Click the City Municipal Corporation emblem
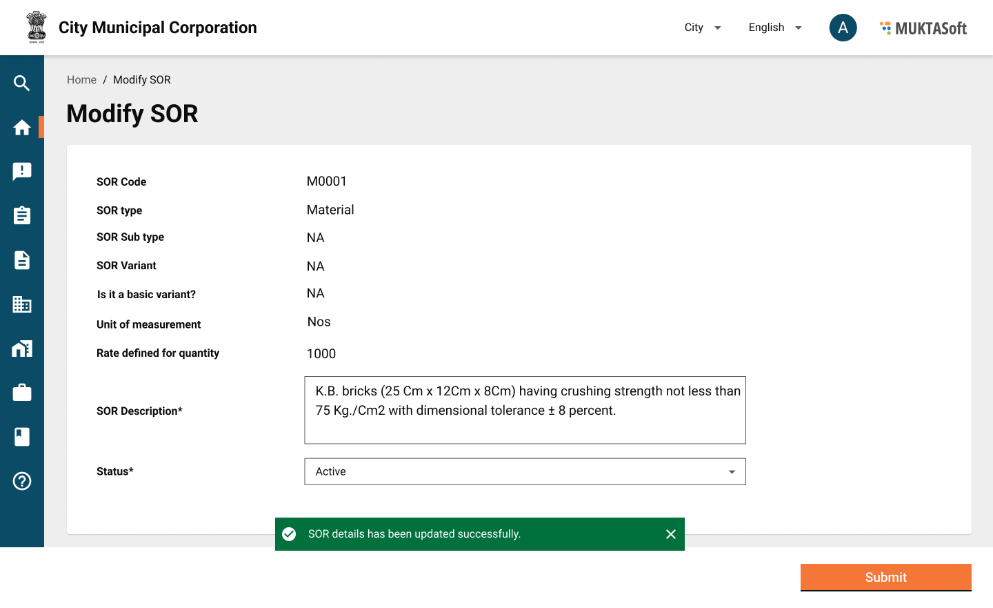This screenshot has width=993, height=608. coord(37,28)
